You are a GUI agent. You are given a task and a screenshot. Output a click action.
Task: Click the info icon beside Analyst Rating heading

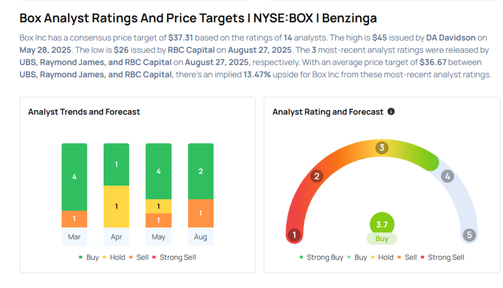[x=391, y=112]
